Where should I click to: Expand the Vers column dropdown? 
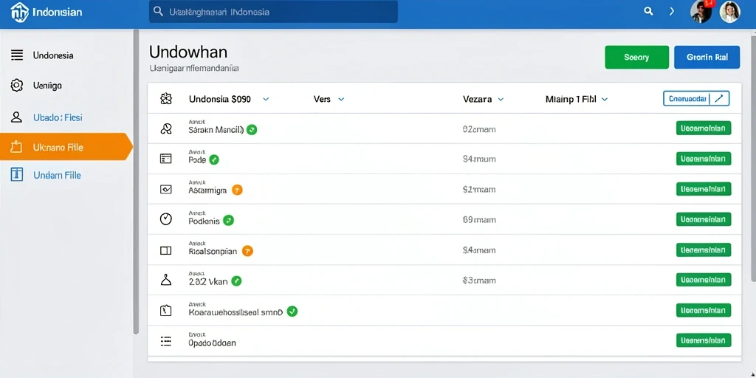341,100
